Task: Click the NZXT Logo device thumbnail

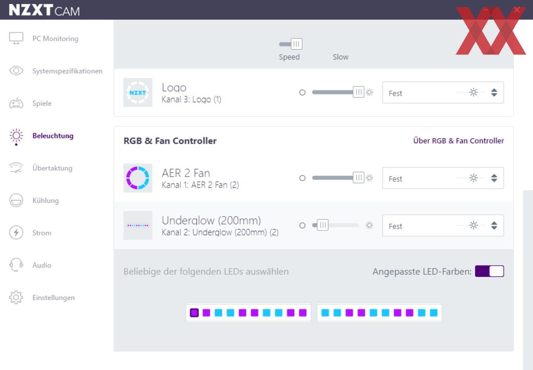Action: tap(138, 92)
